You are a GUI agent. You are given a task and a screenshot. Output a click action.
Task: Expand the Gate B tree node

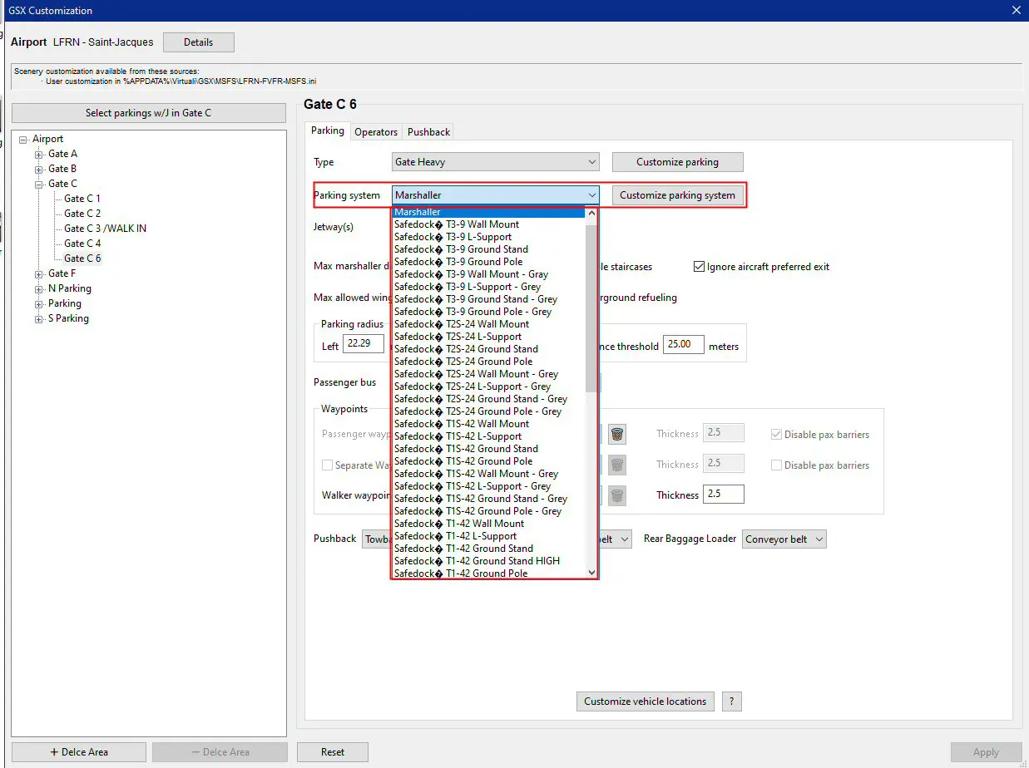39,169
